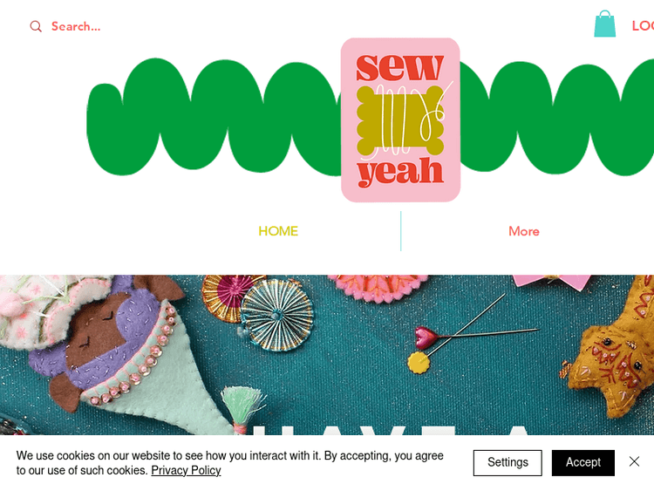Click the sew yeah logo
The height and width of the screenshot is (491, 654).
tap(400, 119)
